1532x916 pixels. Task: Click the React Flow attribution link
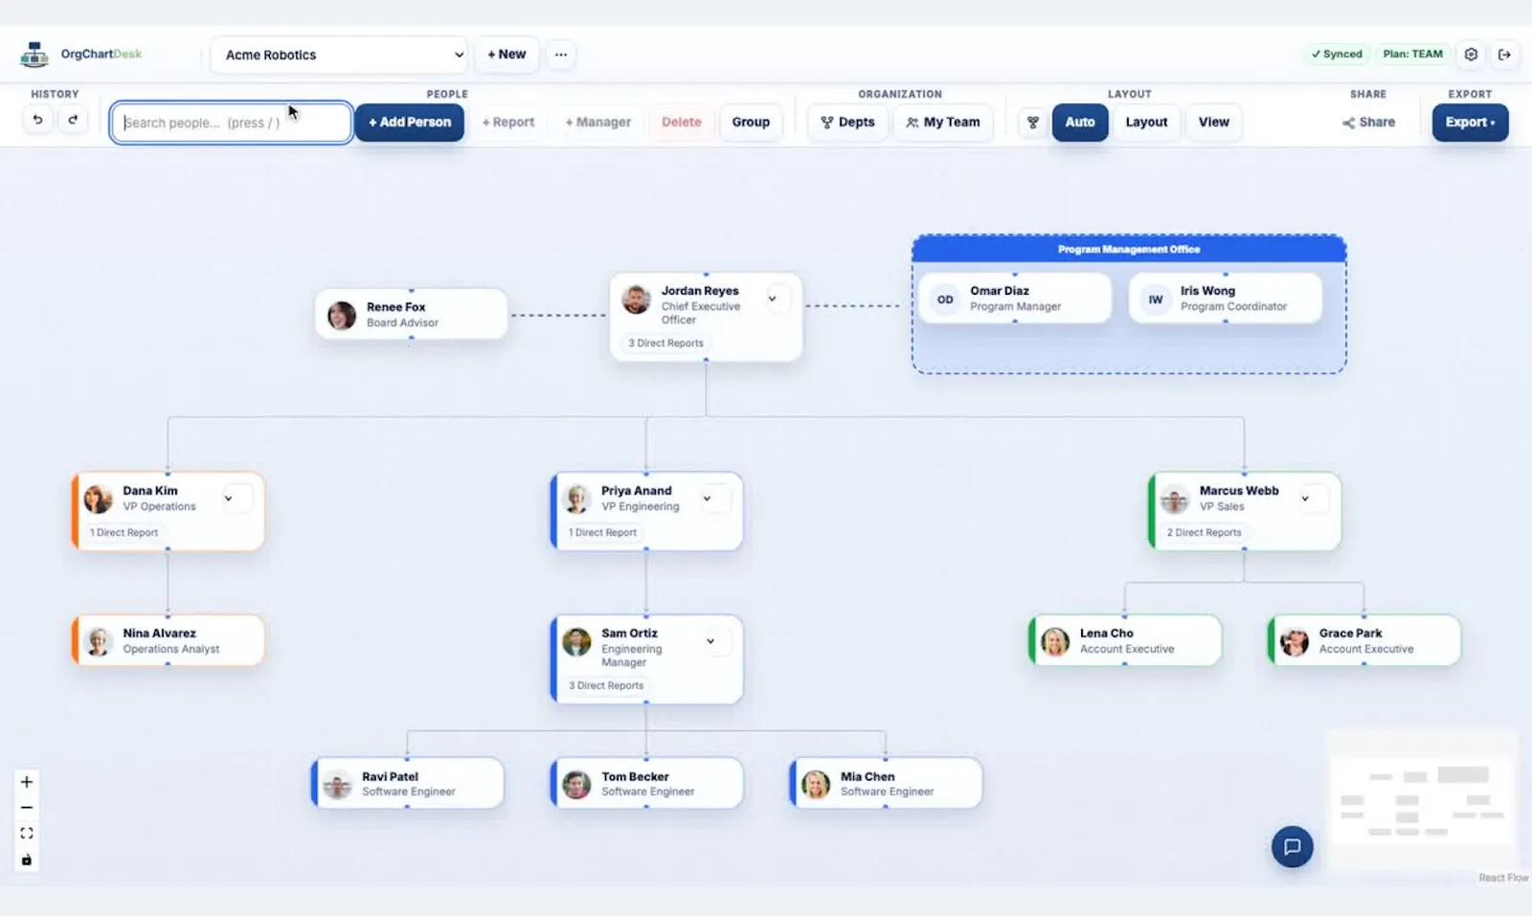(x=1503, y=878)
